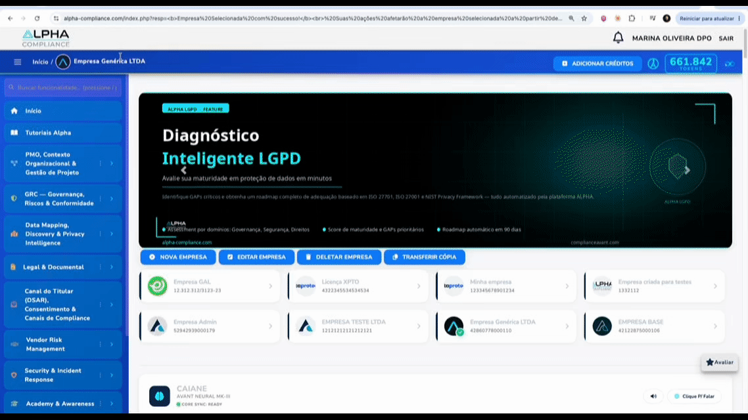Click alpha-compliance.com link in banner
The image size is (748, 420).
pyautogui.click(x=187, y=242)
